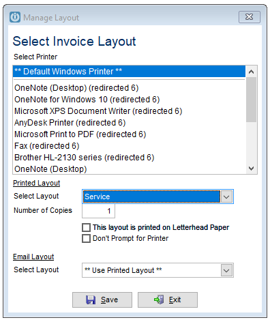Screen dimensions: 270x320
Task: Expand the Email Layout dropdown arrow
Action: (x=226, y=270)
